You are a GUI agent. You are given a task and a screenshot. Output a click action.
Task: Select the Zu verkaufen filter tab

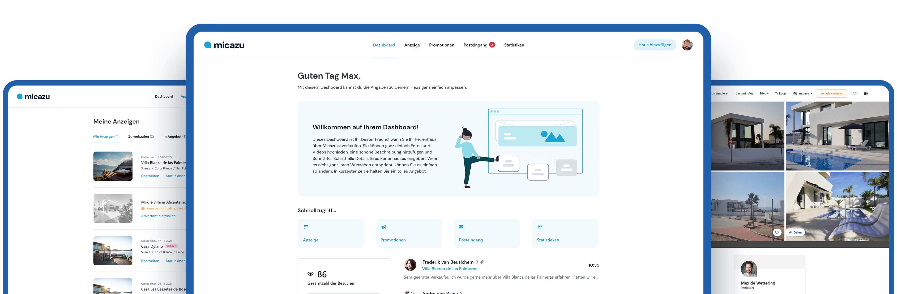click(141, 137)
